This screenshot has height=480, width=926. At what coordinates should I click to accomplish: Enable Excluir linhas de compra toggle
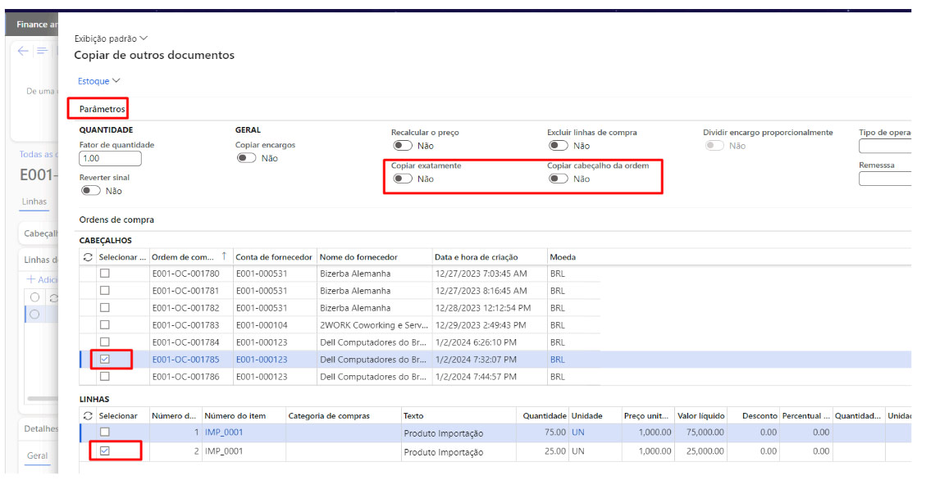[x=559, y=146]
